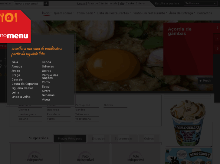220x164 pixels.
Task: Select Lisboa from the zone list
Action: click(x=46, y=62)
